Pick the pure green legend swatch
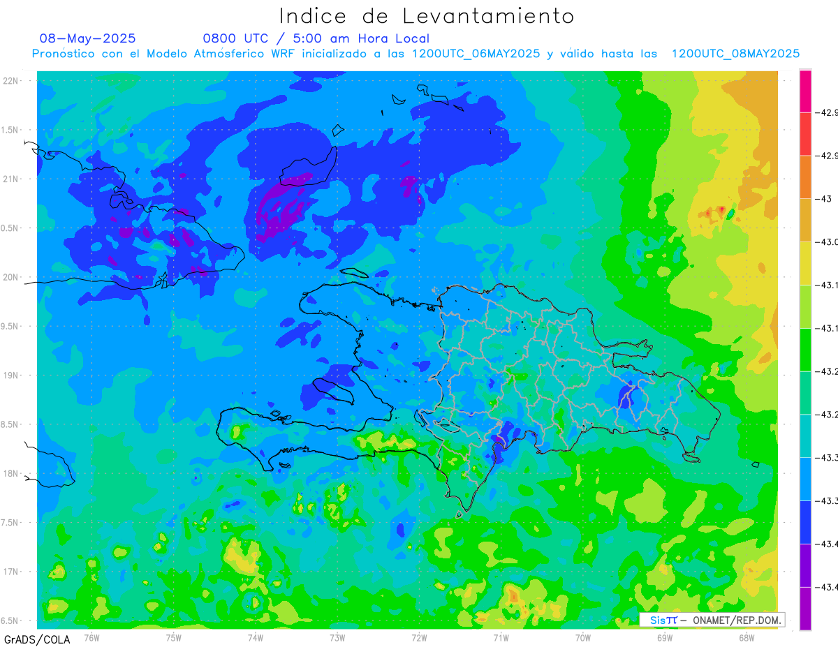The image size is (838, 647). [805, 350]
